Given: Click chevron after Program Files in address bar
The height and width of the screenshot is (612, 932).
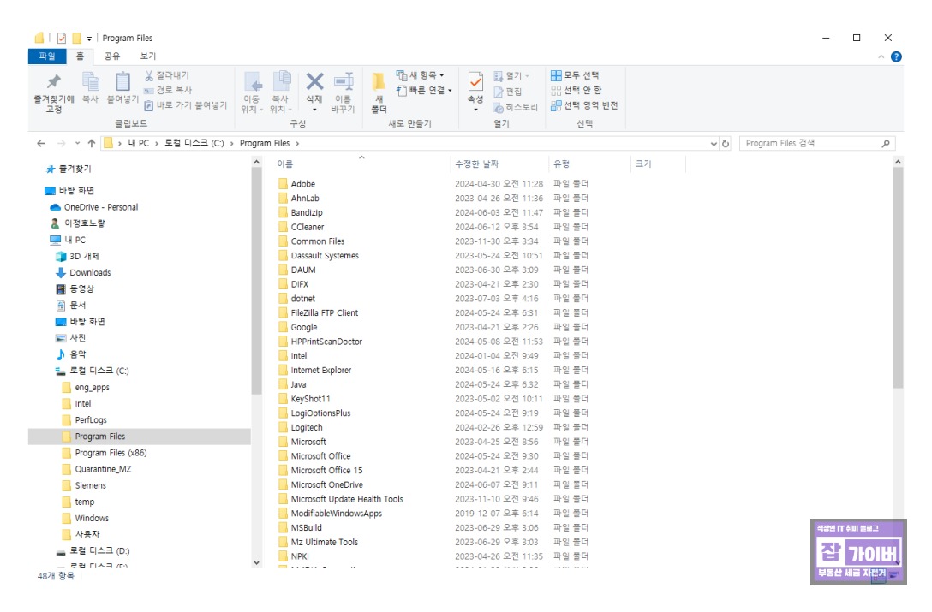Looking at the screenshot, I should pos(297,143).
